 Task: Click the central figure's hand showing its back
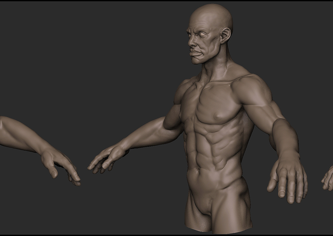(x=287, y=177)
